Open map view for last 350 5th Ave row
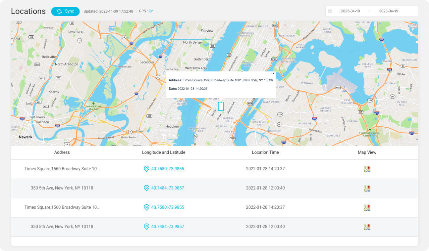 tap(367, 227)
